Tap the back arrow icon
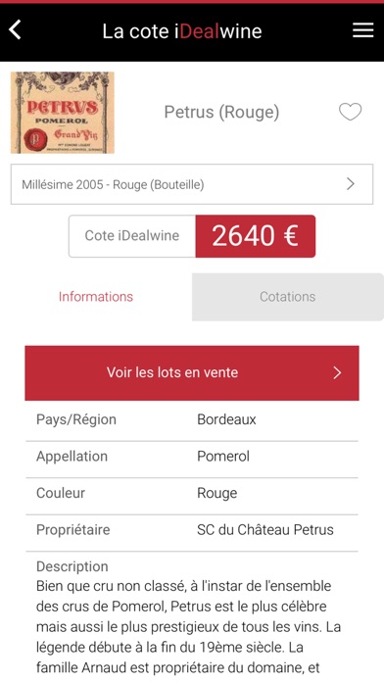This screenshot has width=384, height=682. (15, 30)
